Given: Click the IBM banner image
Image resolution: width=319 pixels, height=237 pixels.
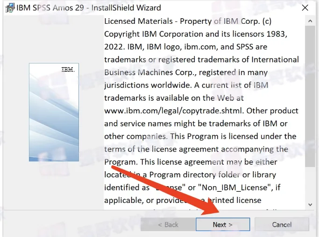Looking at the screenshot, I should coord(54,112).
